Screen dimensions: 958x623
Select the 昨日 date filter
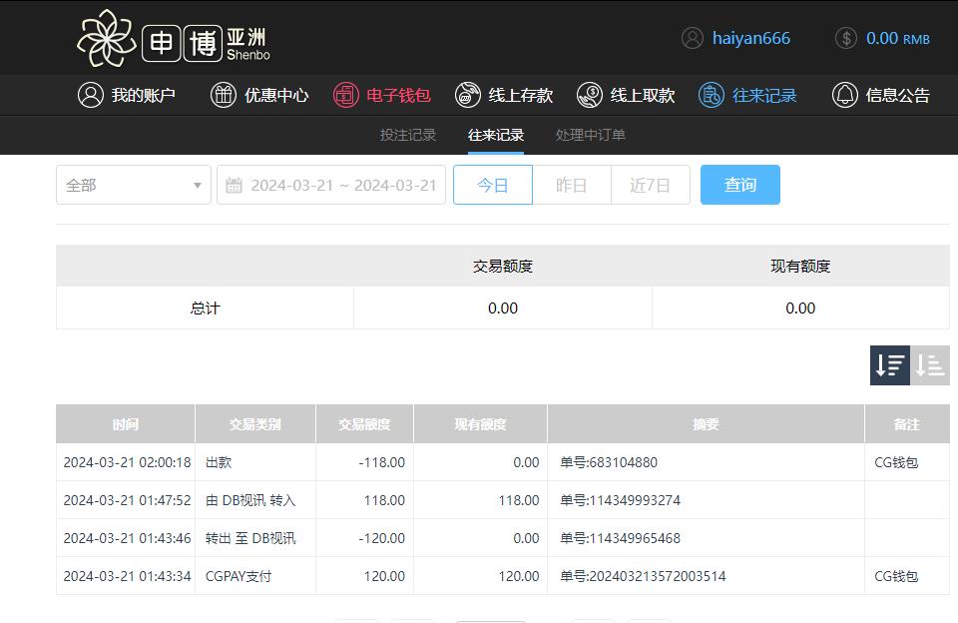pos(571,185)
